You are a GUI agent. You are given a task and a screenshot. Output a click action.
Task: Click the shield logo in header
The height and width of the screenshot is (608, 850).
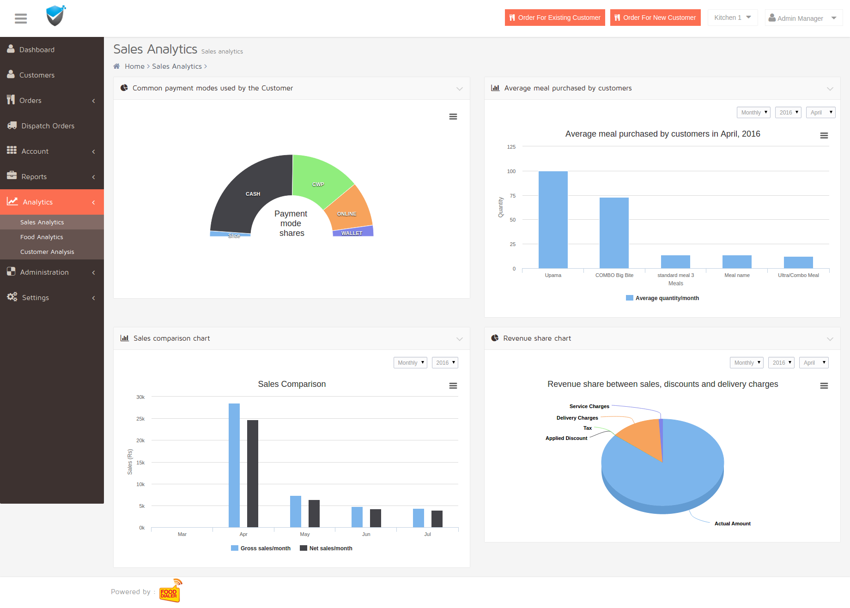(x=56, y=16)
